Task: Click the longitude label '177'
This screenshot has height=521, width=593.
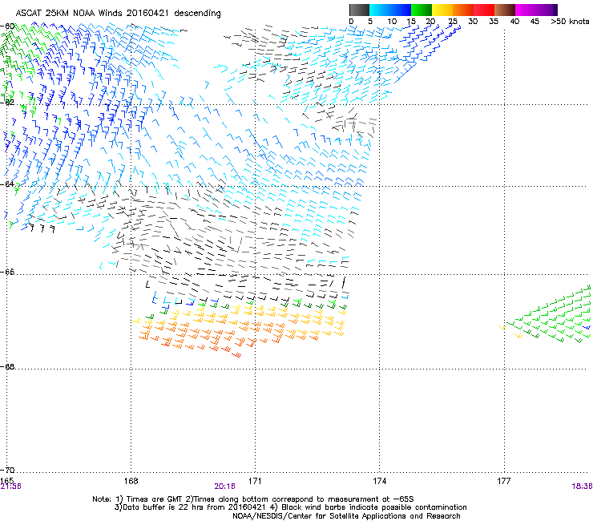Action: click(x=504, y=480)
